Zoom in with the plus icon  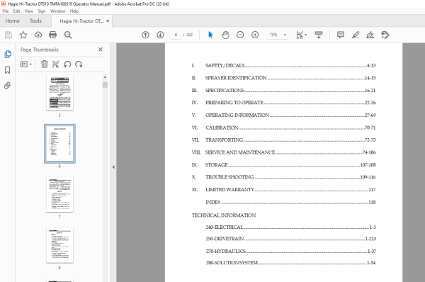tap(255, 35)
